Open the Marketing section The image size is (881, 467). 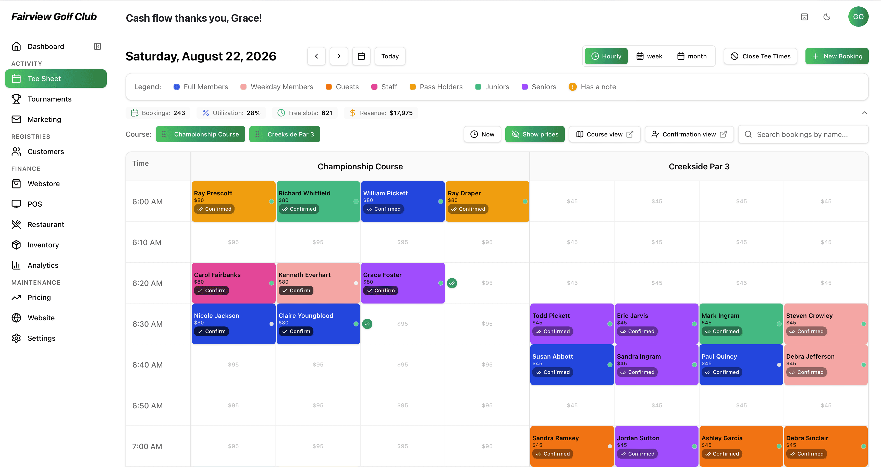(56, 119)
